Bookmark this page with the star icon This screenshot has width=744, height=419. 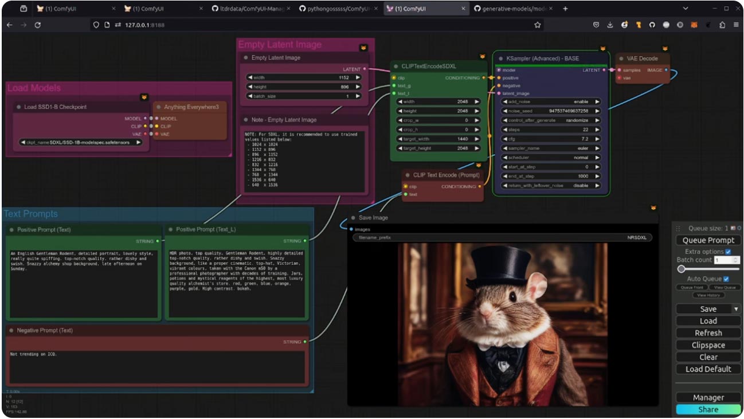[x=538, y=25]
